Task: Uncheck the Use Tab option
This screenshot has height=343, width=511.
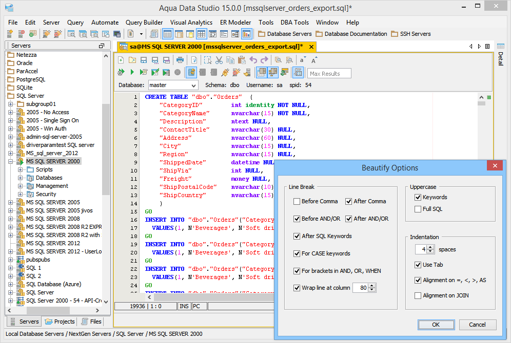Action: click(418, 265)
